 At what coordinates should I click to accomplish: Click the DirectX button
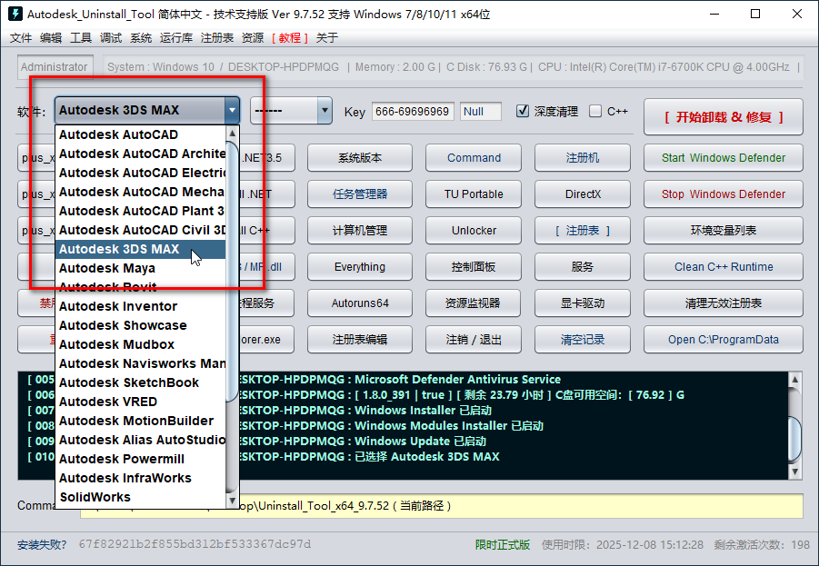(x=583, y=194)
